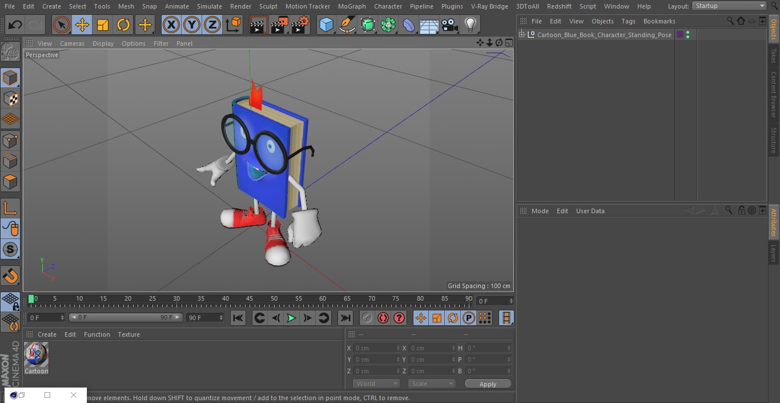Open the Layout Startup dropdown

729,6
